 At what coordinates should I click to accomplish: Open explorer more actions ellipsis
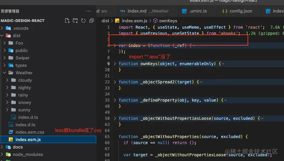(x=88, y=11)
